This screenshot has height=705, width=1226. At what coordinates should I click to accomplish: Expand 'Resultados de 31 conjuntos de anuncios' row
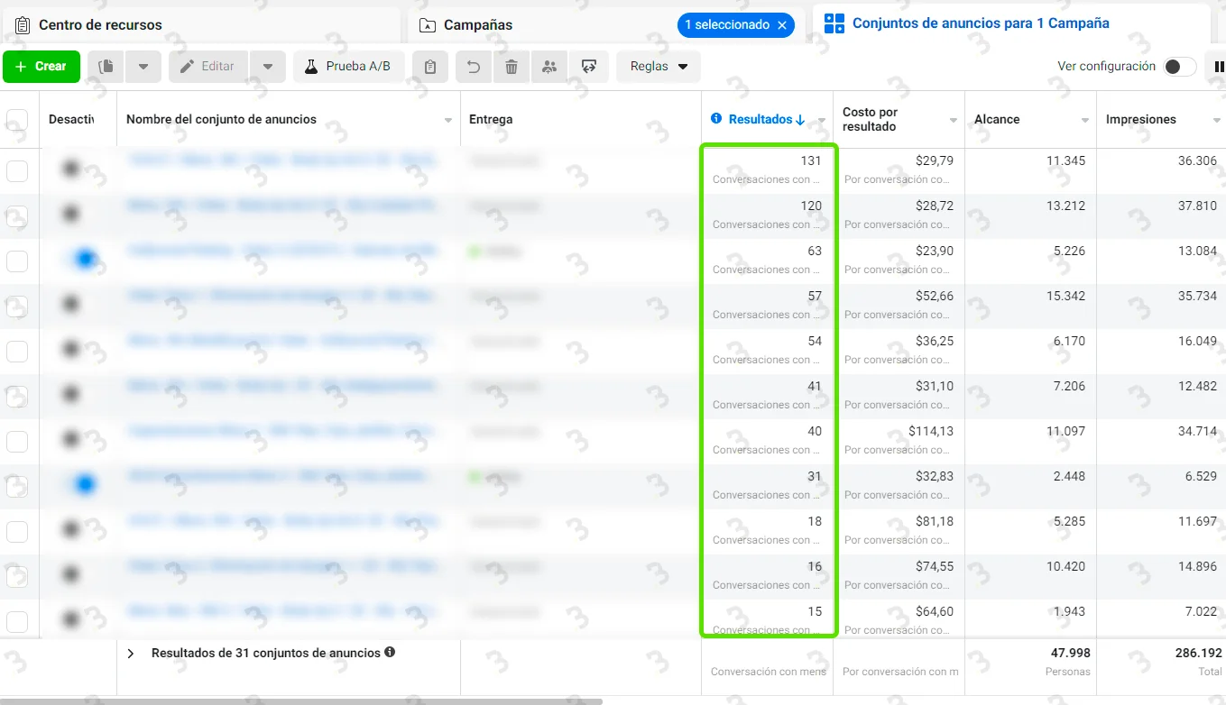pyautogui.click(x=131, y=653)
